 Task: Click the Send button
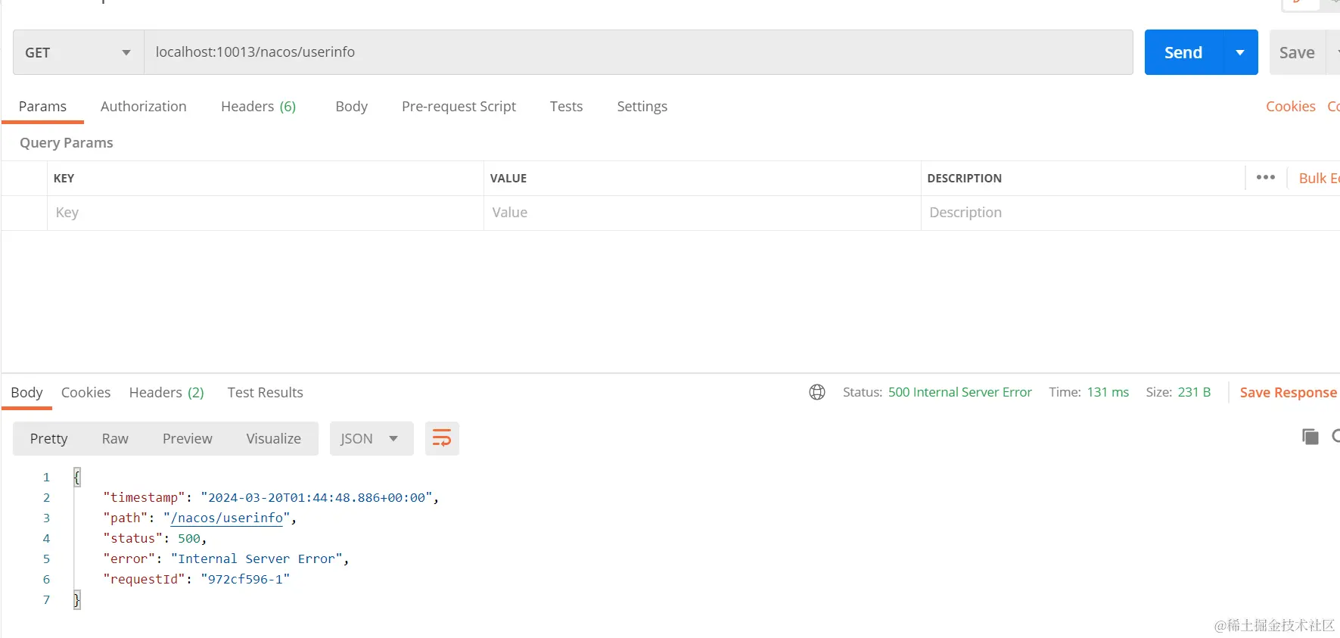(x=1183, y=52)
